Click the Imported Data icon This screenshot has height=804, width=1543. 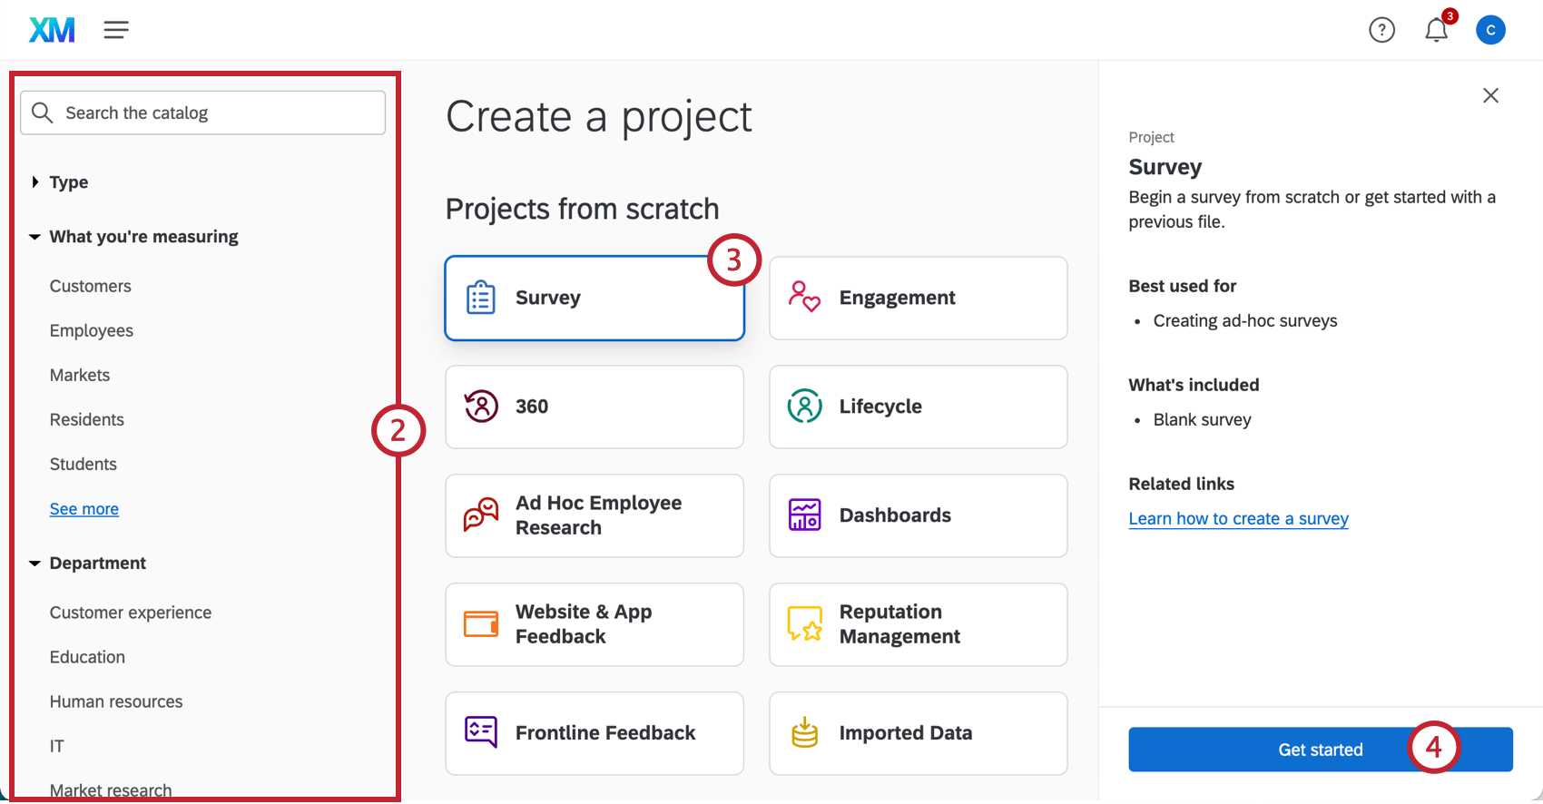click(x=804, y=733)
